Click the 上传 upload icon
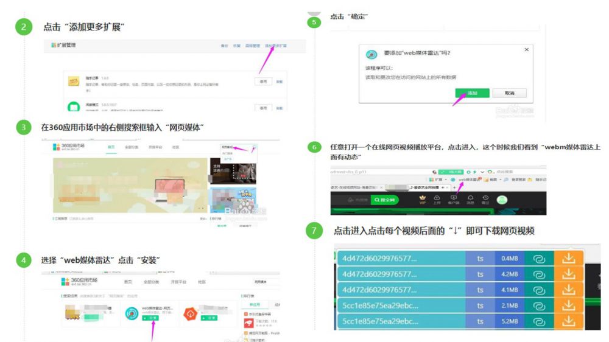Viewport: 609px width, 342px height. [437, 200]
